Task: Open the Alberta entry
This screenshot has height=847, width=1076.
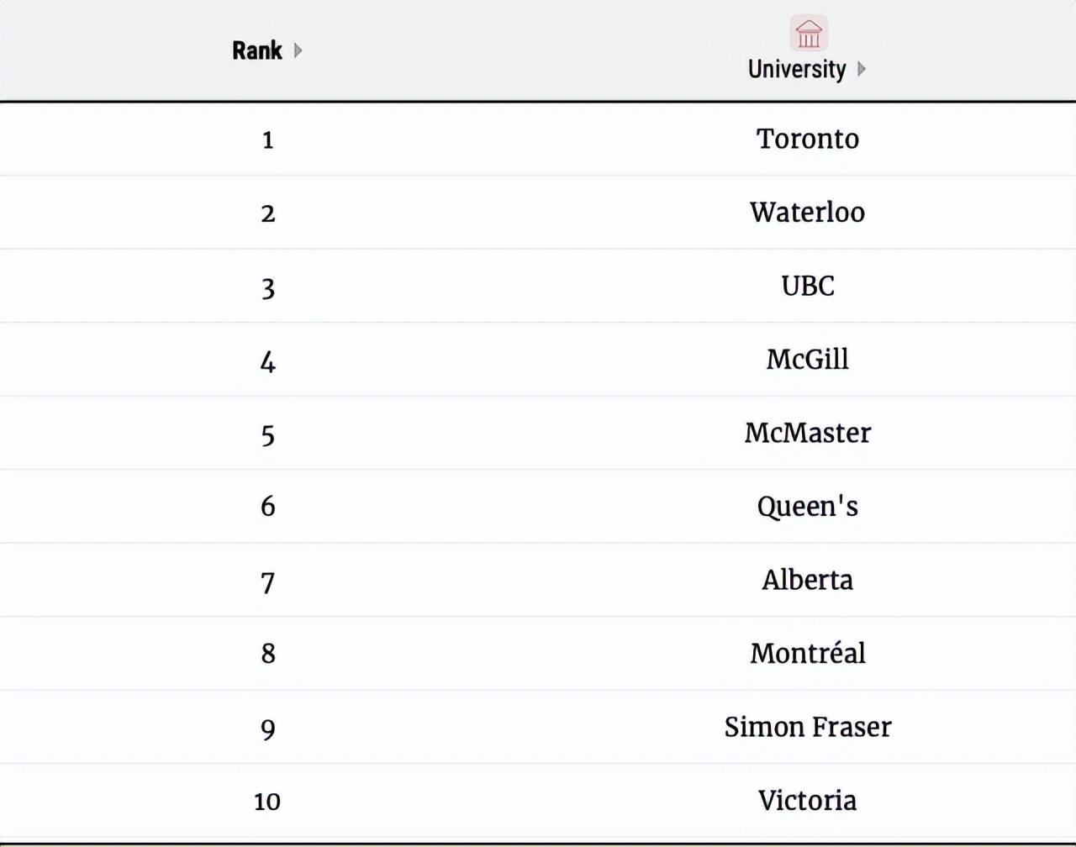Action: tap(808, 580)
